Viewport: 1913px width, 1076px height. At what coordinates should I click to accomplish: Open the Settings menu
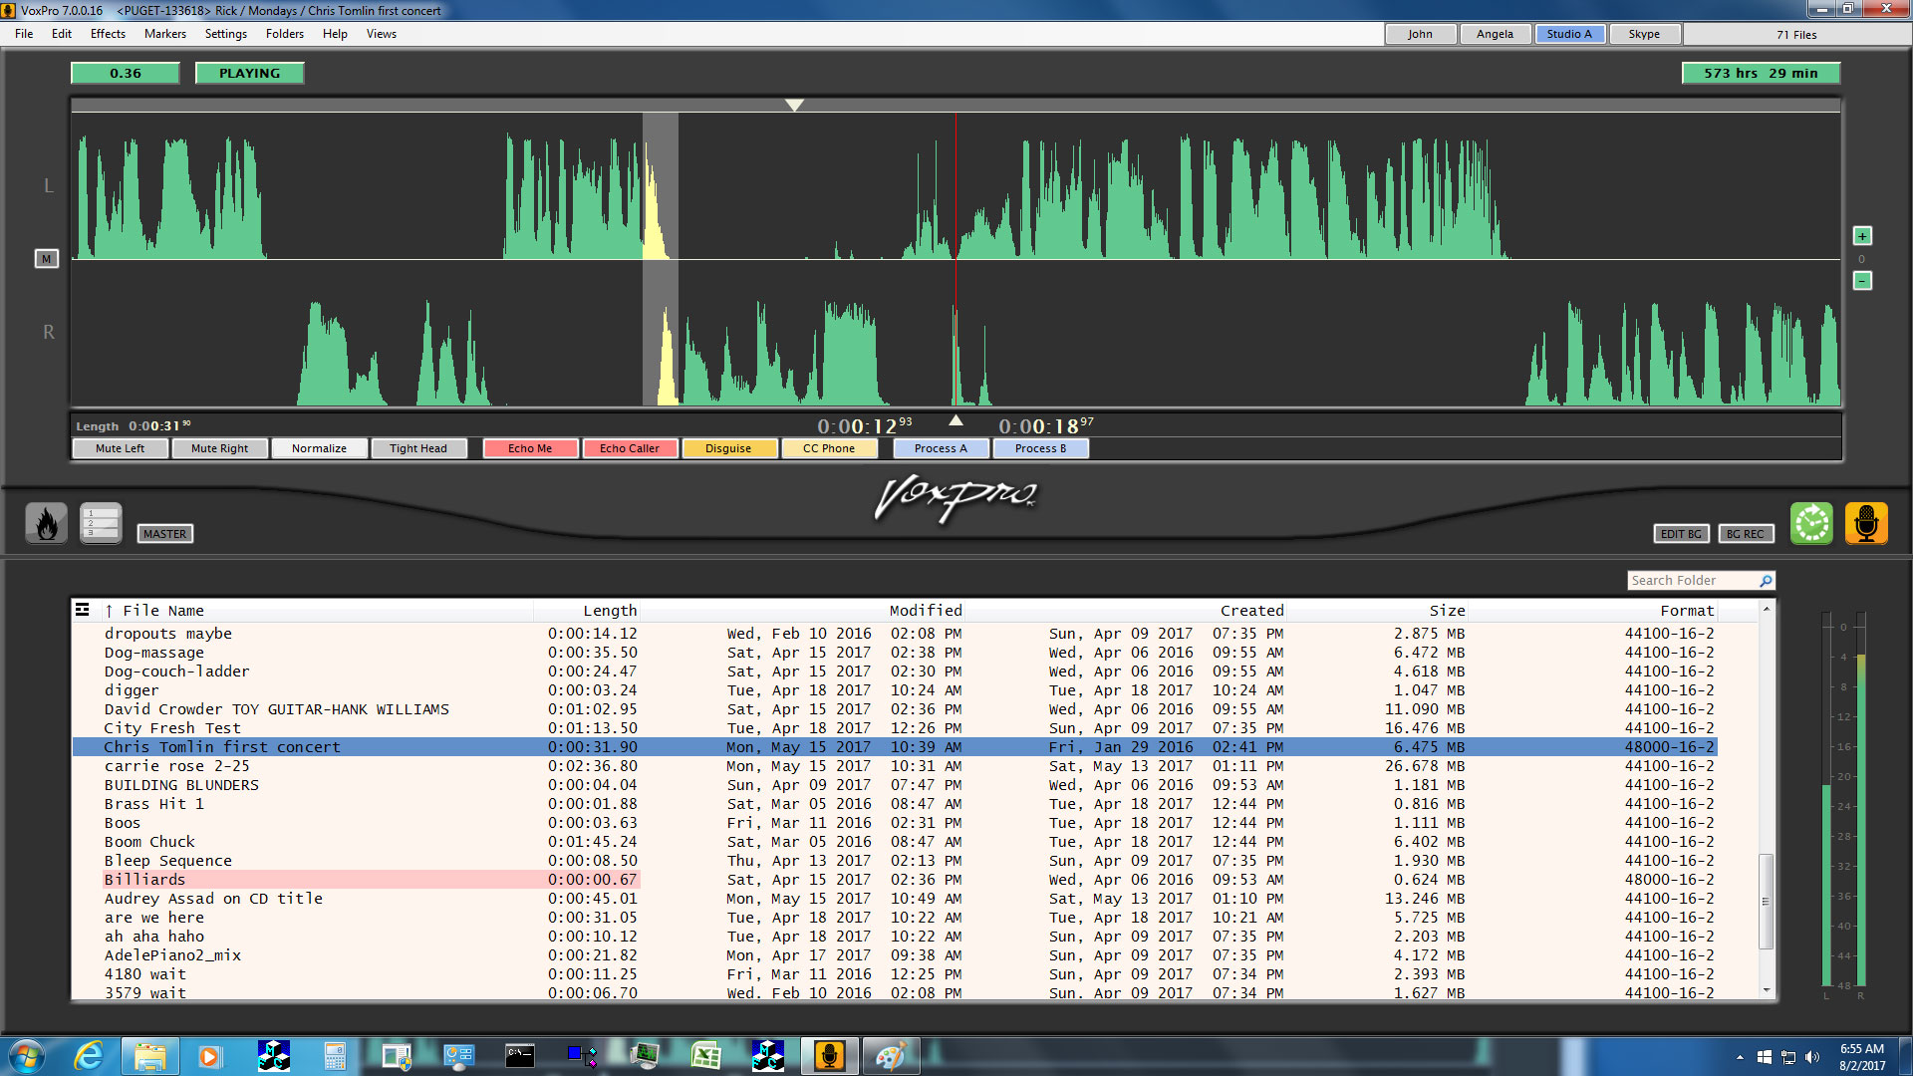(x=226, y=34)
